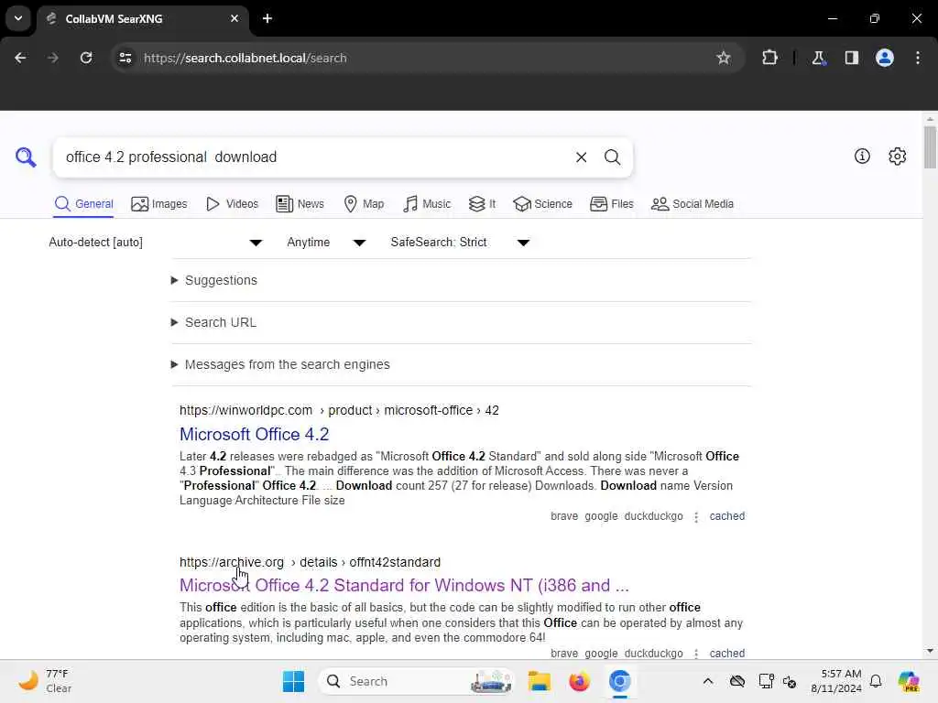Clear the search query with the X icon
Image resolution: width=938 pixels, height=703 pixels.
(581, 157)
